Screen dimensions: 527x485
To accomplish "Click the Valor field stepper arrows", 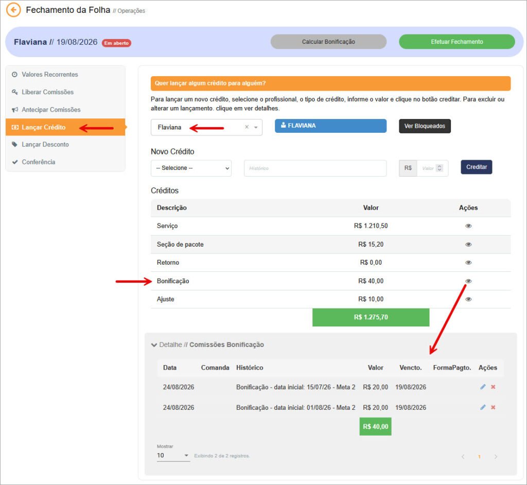I will click(440, 168).
